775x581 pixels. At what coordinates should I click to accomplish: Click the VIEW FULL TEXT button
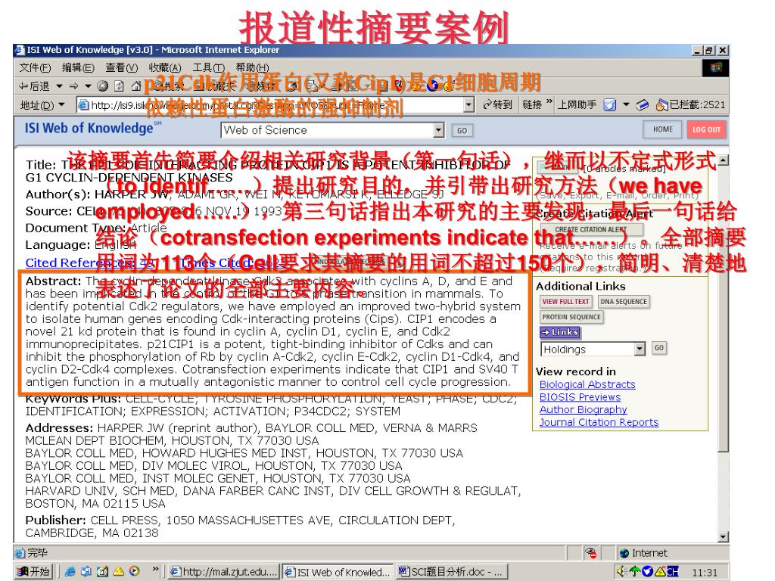[565, 301]
